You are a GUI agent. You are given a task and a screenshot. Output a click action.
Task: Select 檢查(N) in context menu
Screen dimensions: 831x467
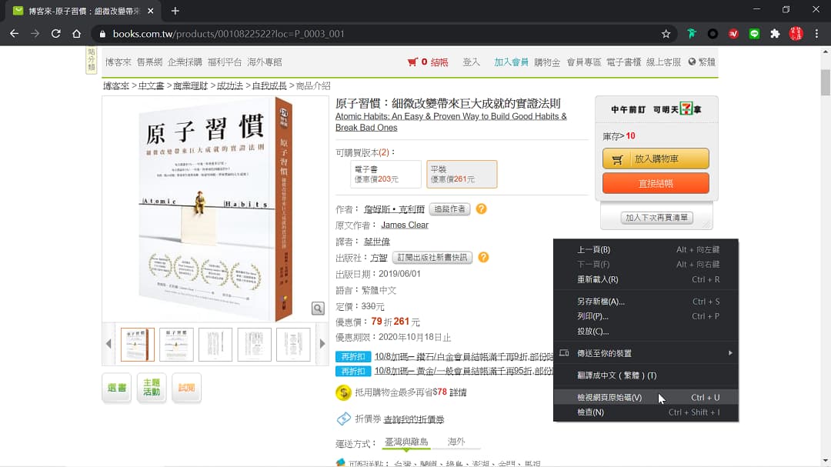coord(646,412)
